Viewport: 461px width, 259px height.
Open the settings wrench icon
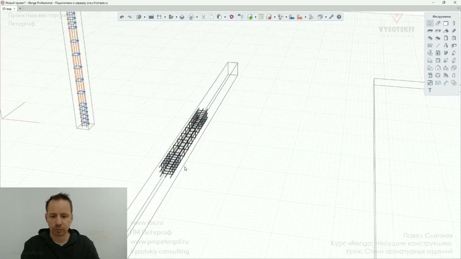tap(331, 17)
